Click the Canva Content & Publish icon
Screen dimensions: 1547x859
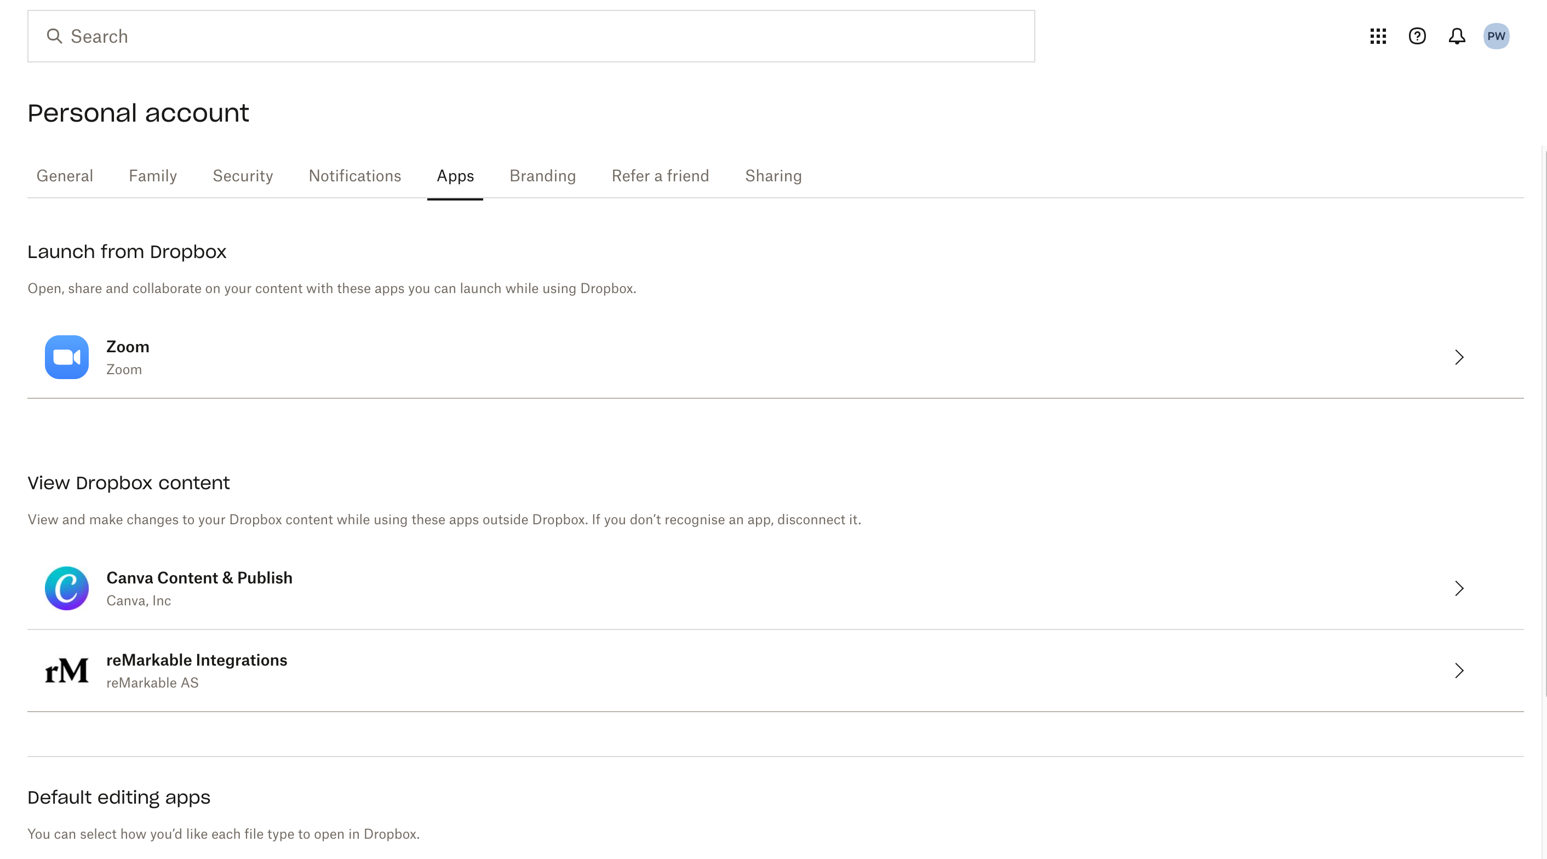tap(66, 587)
